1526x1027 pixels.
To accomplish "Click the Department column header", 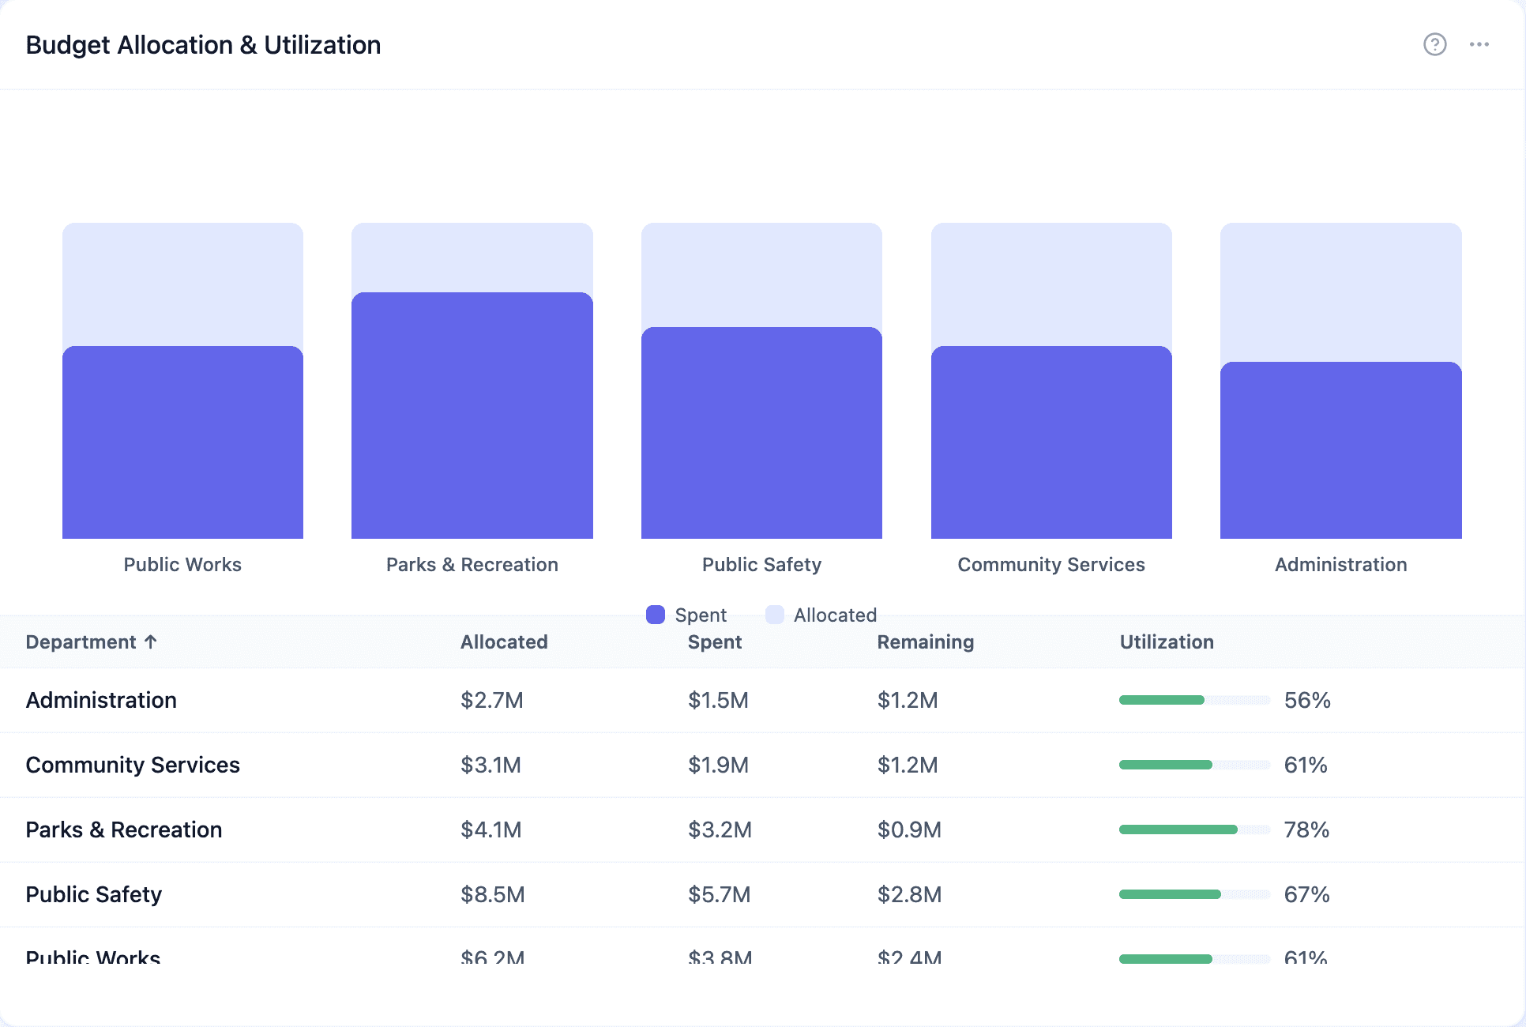I will coord(81,641).
